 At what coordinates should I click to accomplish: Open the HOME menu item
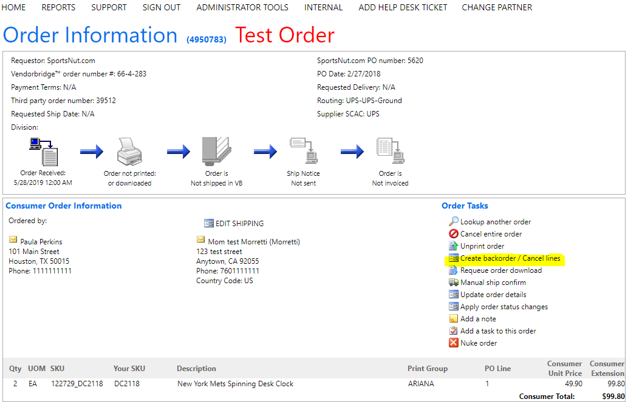[13, 7]
